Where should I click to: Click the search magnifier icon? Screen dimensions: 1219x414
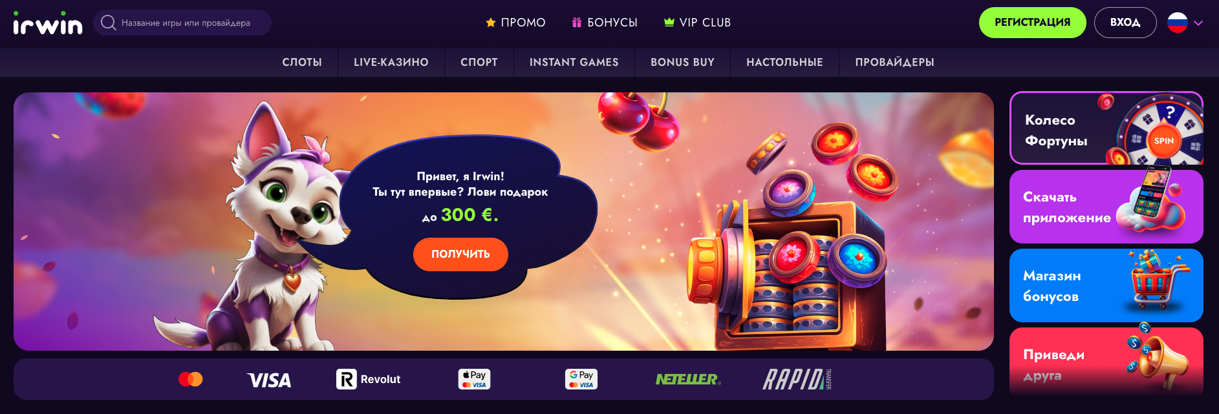tap(109, 23)
